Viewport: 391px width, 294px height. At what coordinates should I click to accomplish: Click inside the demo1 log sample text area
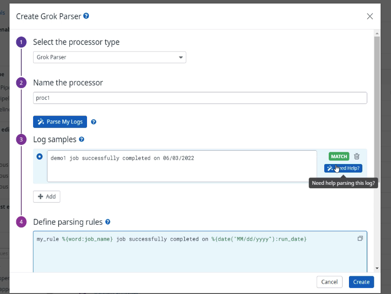182,166
